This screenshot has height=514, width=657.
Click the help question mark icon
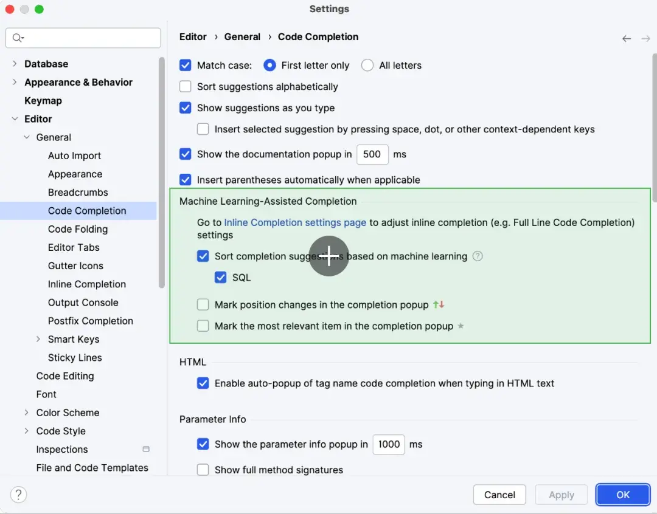[x=18, y=495]
